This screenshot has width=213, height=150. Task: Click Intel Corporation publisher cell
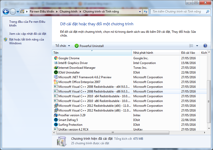(144, 63)
